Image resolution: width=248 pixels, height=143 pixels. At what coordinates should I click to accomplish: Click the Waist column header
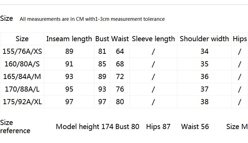click(x=120, y=39)
